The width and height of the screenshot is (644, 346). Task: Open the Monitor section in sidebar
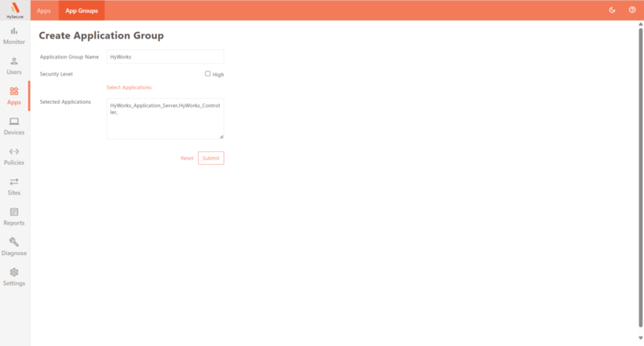(x=14, y=36)
